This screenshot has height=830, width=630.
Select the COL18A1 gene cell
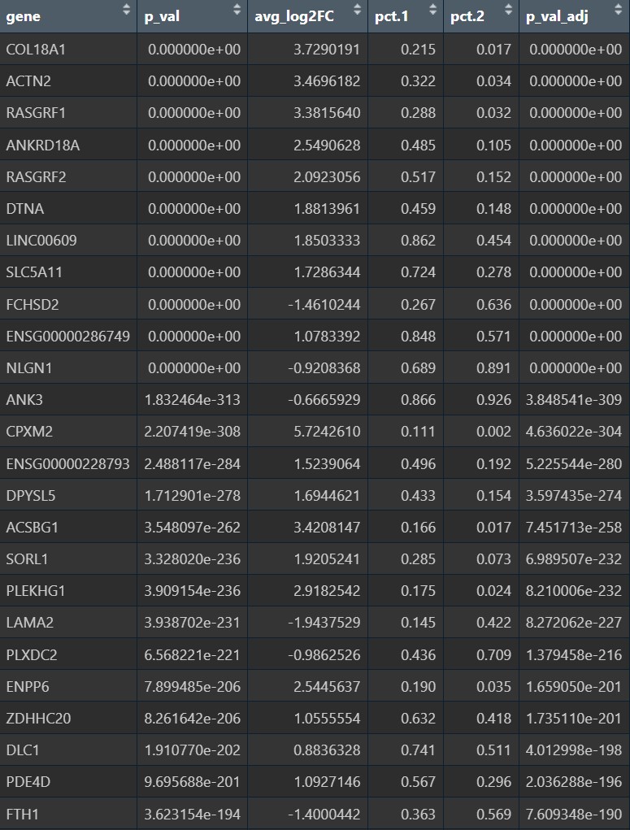coord(36,50)
